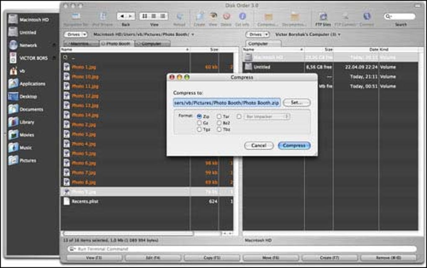The image size is (427, 268).
Task: Click the FTP Connect toolbar icon
Action: 345,17
